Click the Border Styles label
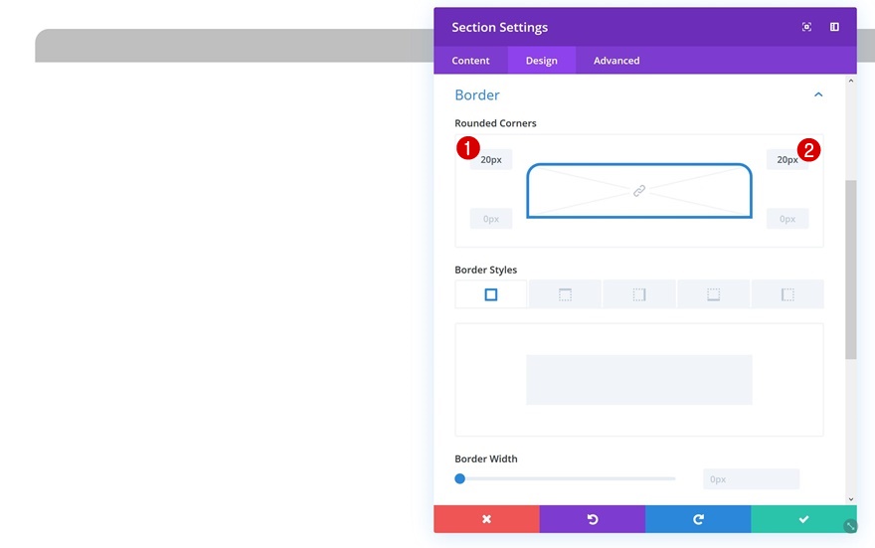Screen dimensions: 875x548 tap(486, 271)
